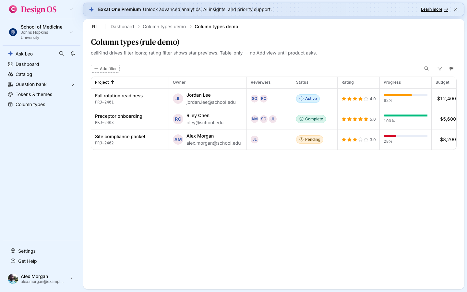Expand Question bank submenu chevron
The image size is (467, 292).
point(73,84)
